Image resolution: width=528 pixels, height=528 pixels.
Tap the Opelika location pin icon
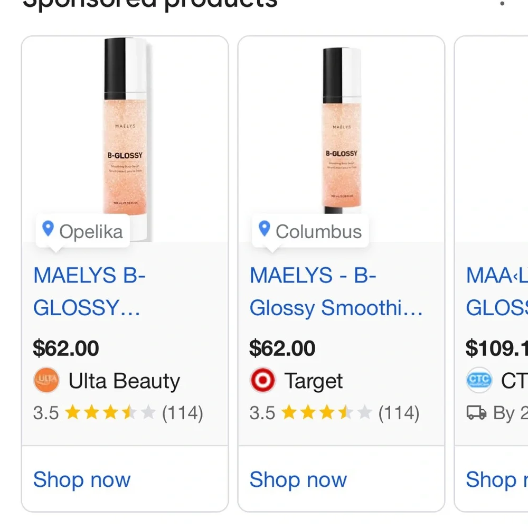point(48,229)
